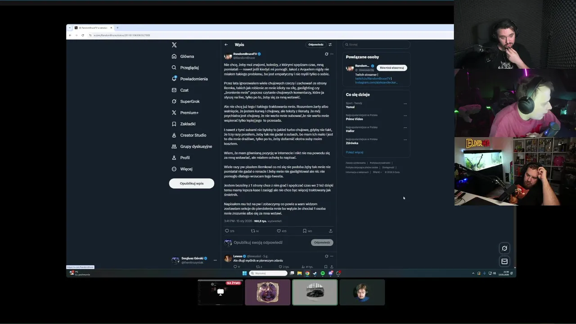Click the reply icon with 379 count
This screenshot has height=324, width=576.
227,231
